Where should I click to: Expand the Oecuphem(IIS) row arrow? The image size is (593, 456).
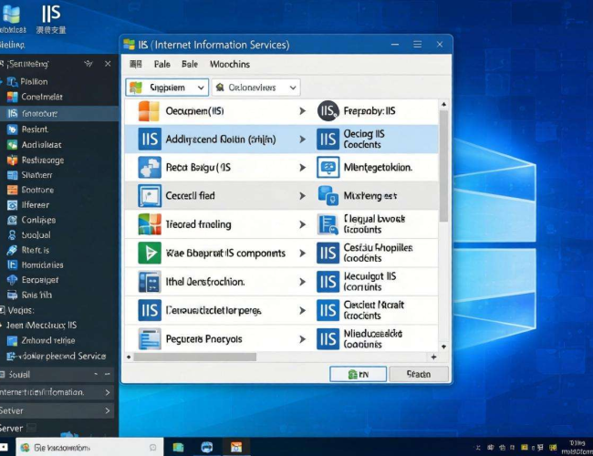(303, 110)
